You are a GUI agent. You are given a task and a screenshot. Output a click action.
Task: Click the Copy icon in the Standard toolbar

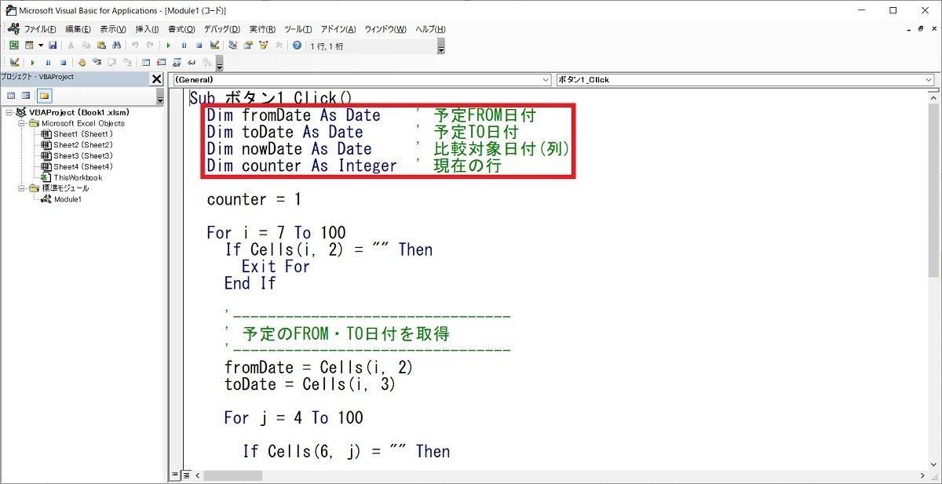pos(86,45)
